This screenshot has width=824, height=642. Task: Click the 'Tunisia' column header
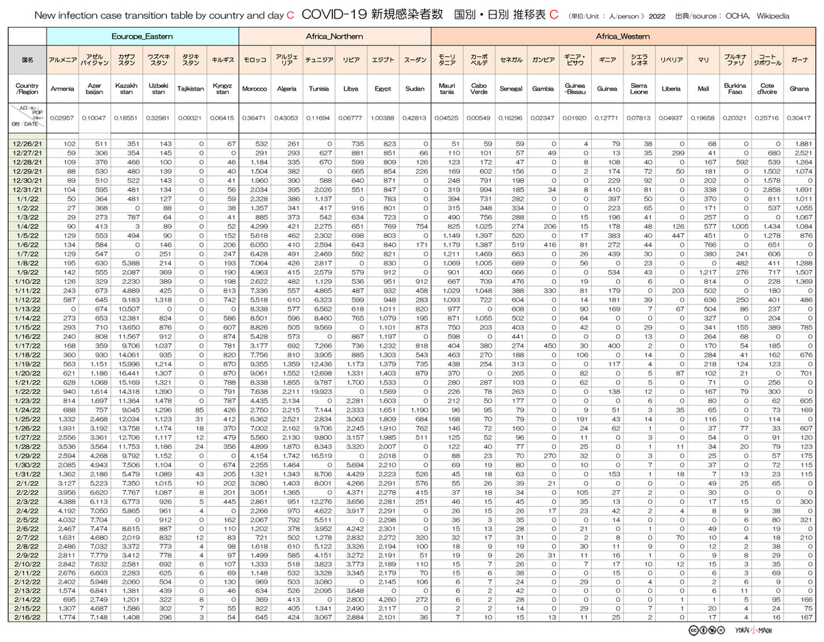point(319,89)
